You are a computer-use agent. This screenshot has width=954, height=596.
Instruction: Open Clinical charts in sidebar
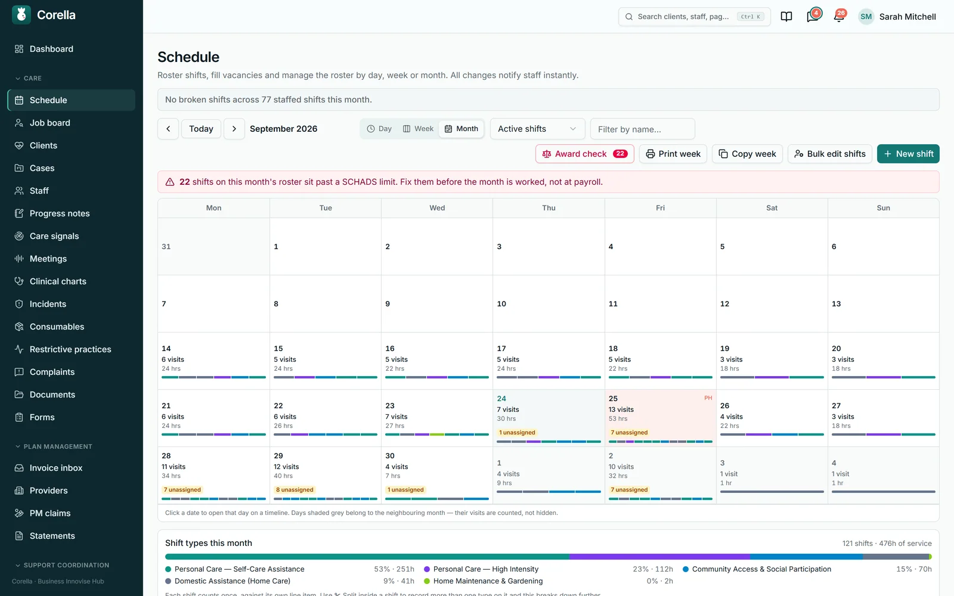[x=72, y=281]
